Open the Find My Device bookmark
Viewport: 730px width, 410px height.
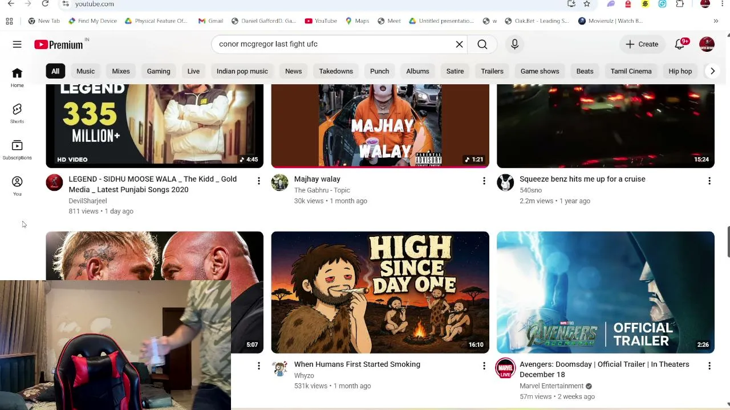click(x=92, y=21)
